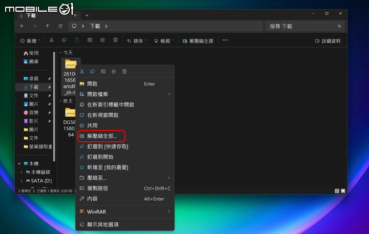Click the navigation pane scrollbar
Screen dimensions: 369x234
click(x=54, y=106)
